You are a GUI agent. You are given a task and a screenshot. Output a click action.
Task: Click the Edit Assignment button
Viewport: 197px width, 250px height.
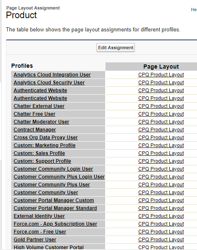[115, 48]
